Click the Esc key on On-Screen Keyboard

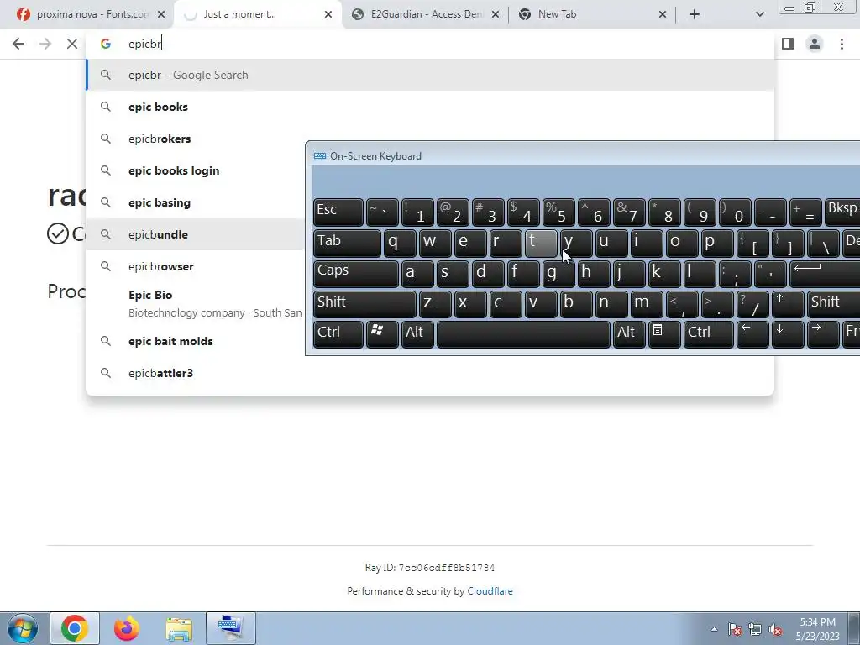click(x=338, y=212)
